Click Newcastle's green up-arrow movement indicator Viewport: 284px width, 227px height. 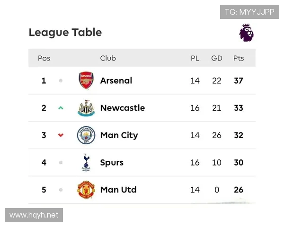click(61, 108)
